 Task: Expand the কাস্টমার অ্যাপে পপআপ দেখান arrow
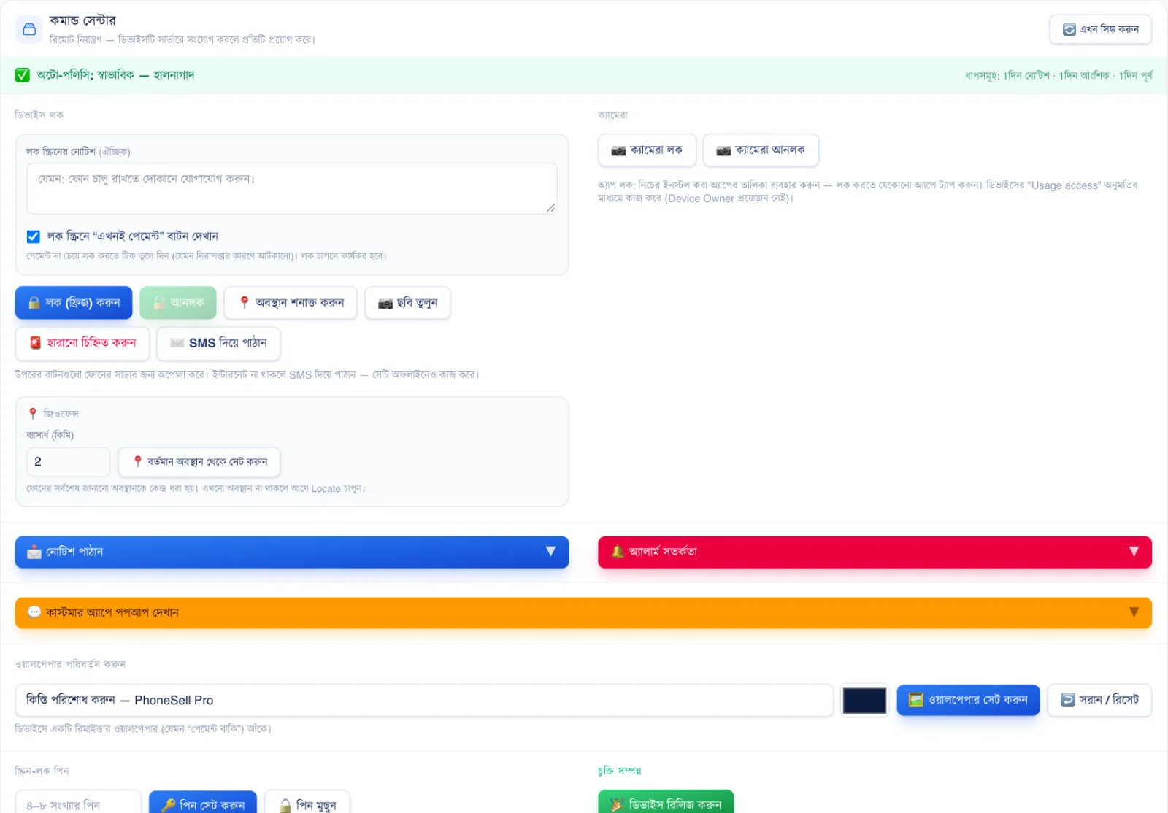coord(1134,612)
